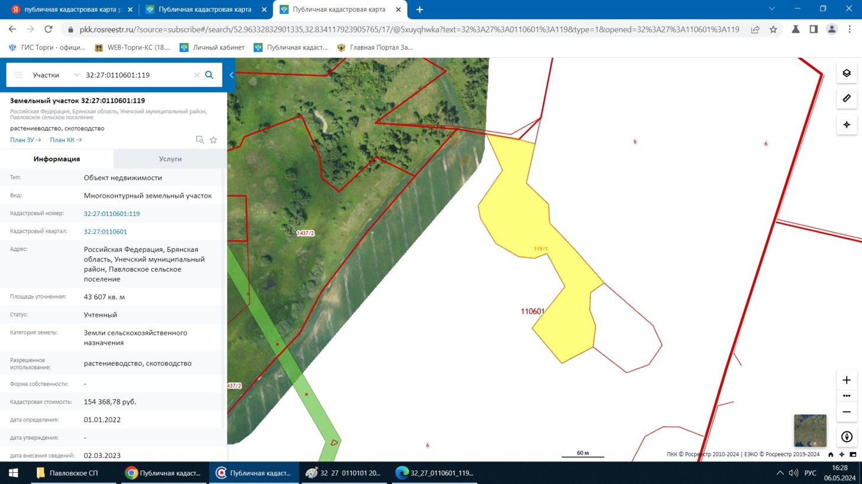Zoom out on the map
This screenshot has height=484, width=862.
point(846,412)
